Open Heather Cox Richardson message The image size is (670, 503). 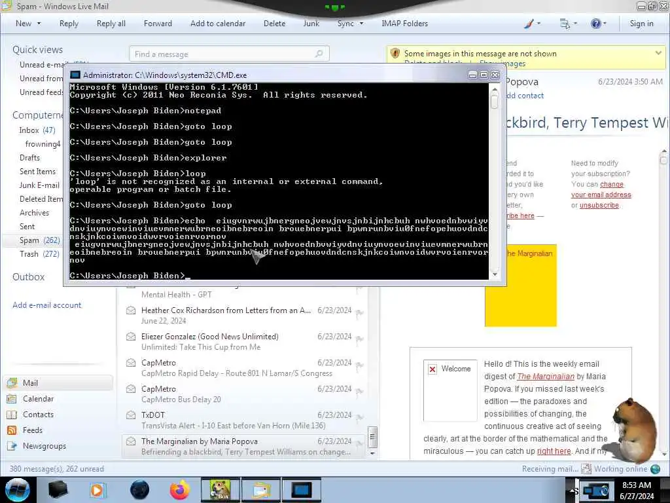coord(243,315)
